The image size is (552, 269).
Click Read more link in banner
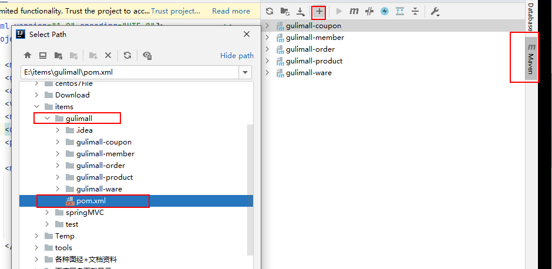click(x=231, y=11)
